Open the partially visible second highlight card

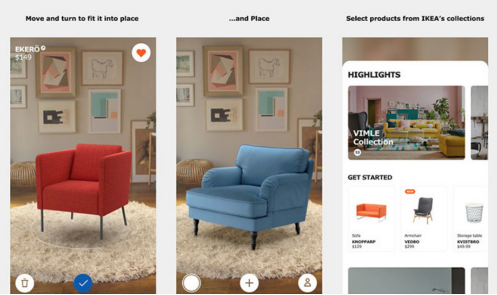tap(479, 122)
